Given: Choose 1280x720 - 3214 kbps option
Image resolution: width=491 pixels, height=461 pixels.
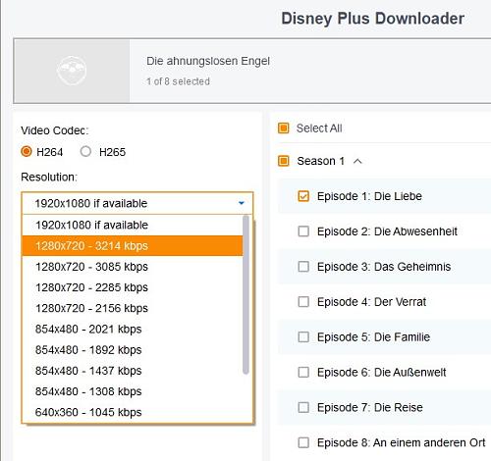Looking at the screenshot, I should [x=133, y=246].
